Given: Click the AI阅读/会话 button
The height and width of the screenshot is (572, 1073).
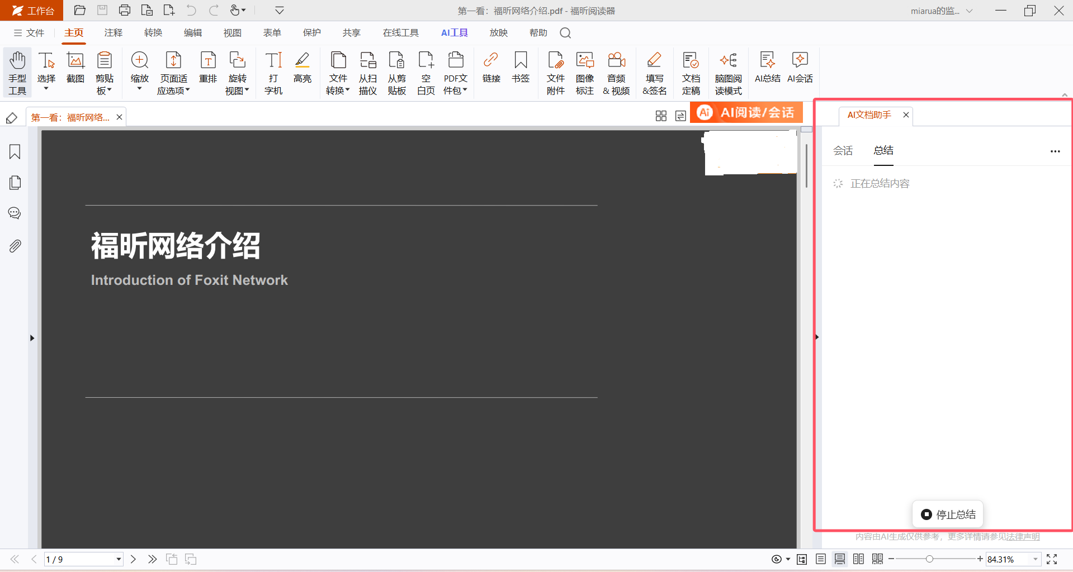Looking at the screenshot, I should tap(746, 112).
